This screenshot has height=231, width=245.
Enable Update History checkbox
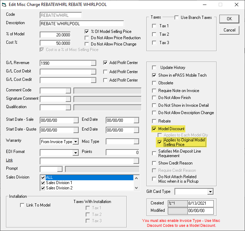click(154, 68)
